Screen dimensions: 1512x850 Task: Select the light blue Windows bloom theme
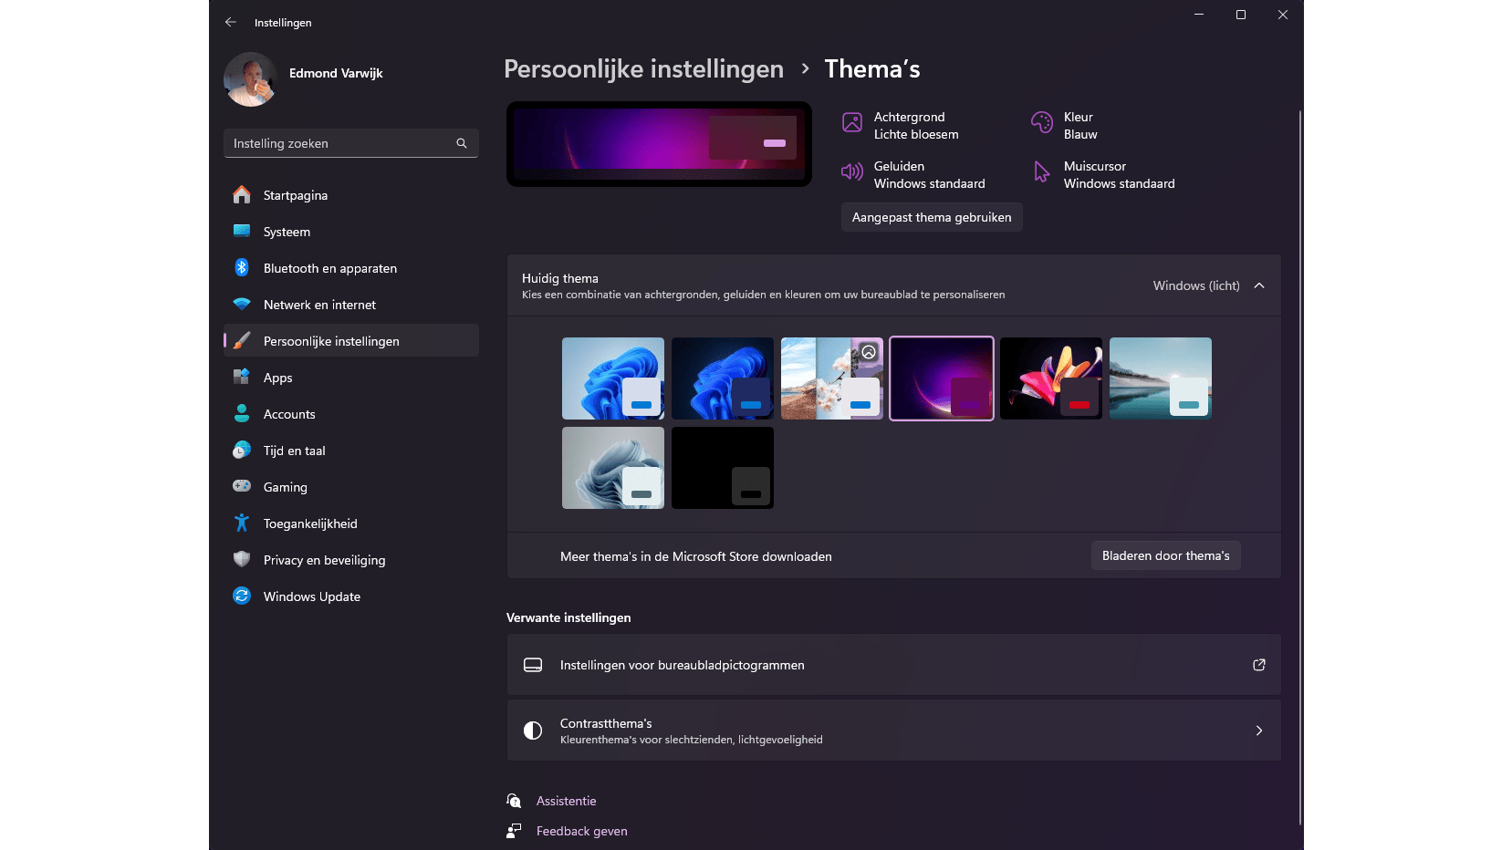613,378
